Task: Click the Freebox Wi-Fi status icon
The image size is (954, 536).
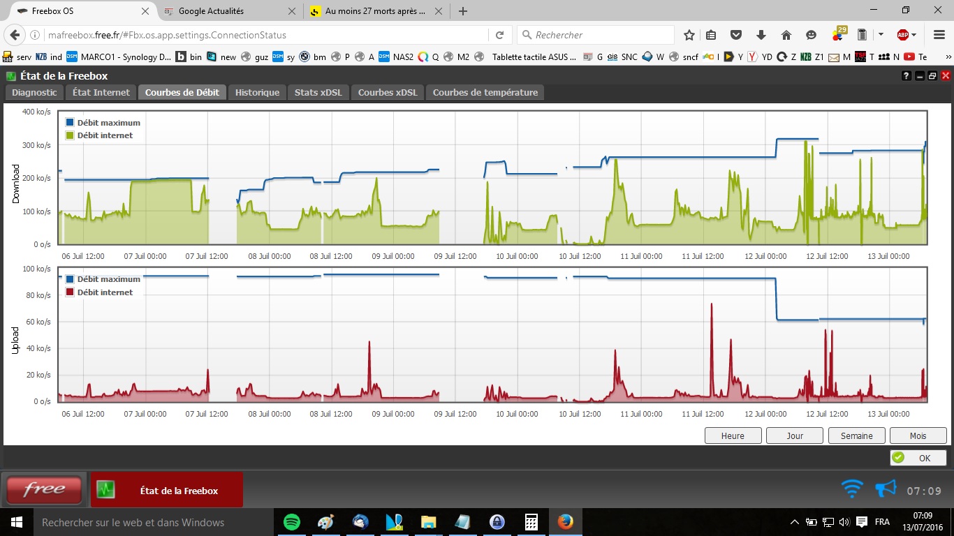Action: click(852, 489)
